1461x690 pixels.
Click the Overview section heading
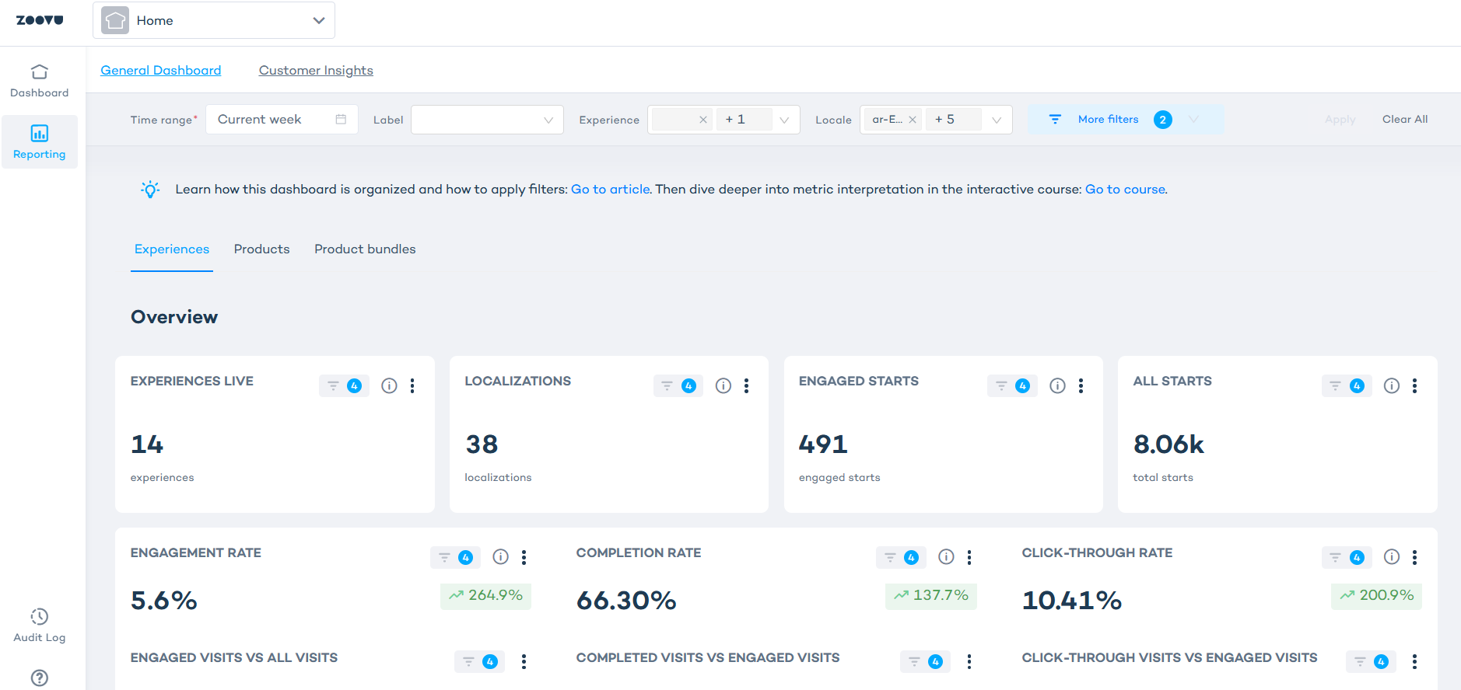tap(174, 316)
